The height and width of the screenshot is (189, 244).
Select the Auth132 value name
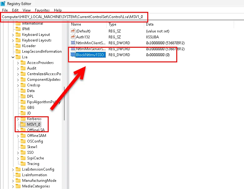(x=83, y=37)
